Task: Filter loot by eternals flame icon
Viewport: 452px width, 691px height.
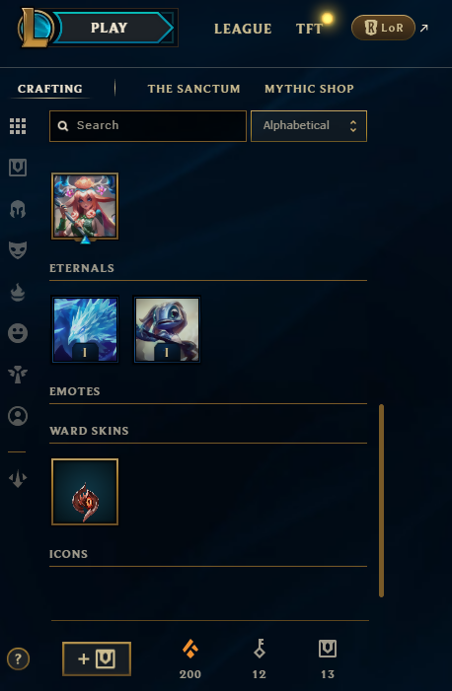Action: [18, 292]
